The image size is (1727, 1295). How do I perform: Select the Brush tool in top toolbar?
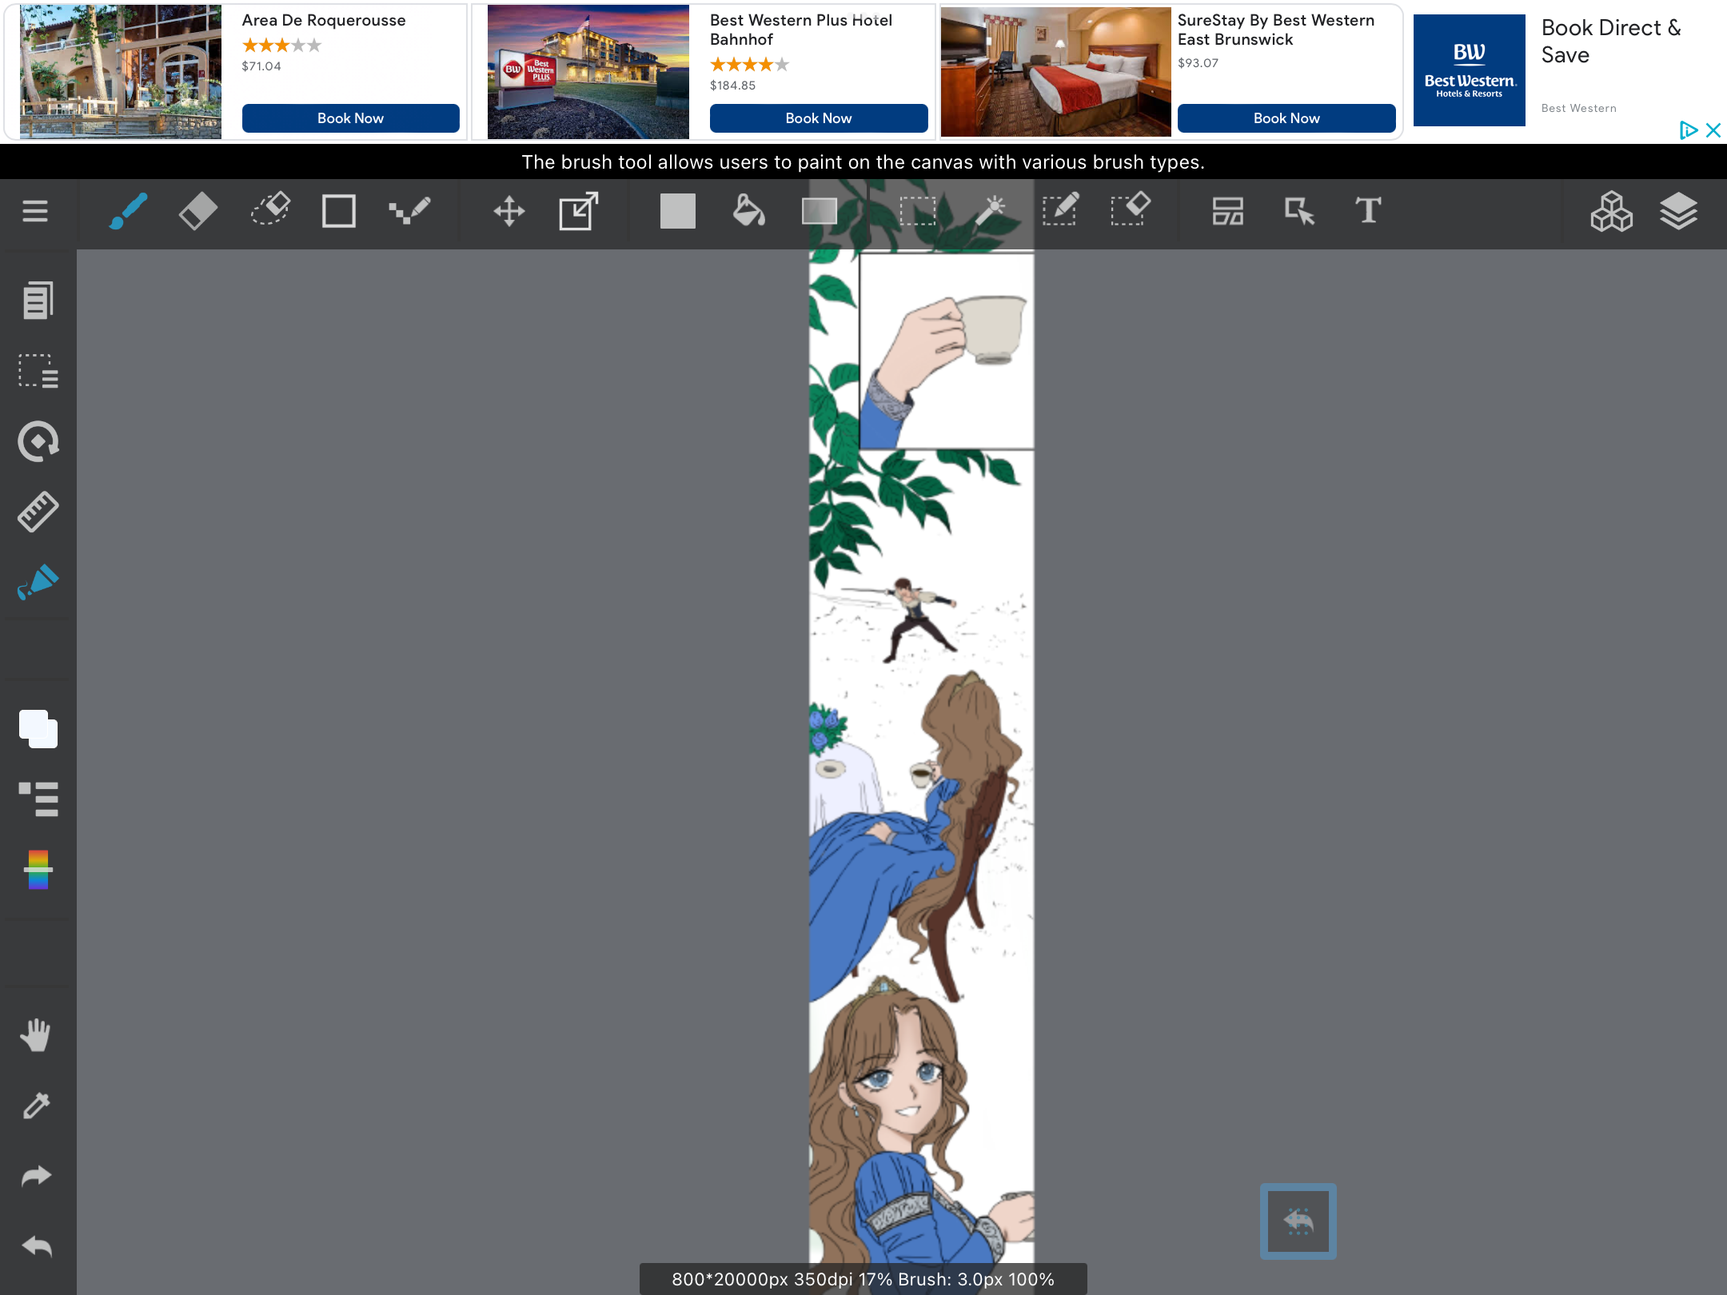pyautogui.click(x=128, y=211)
